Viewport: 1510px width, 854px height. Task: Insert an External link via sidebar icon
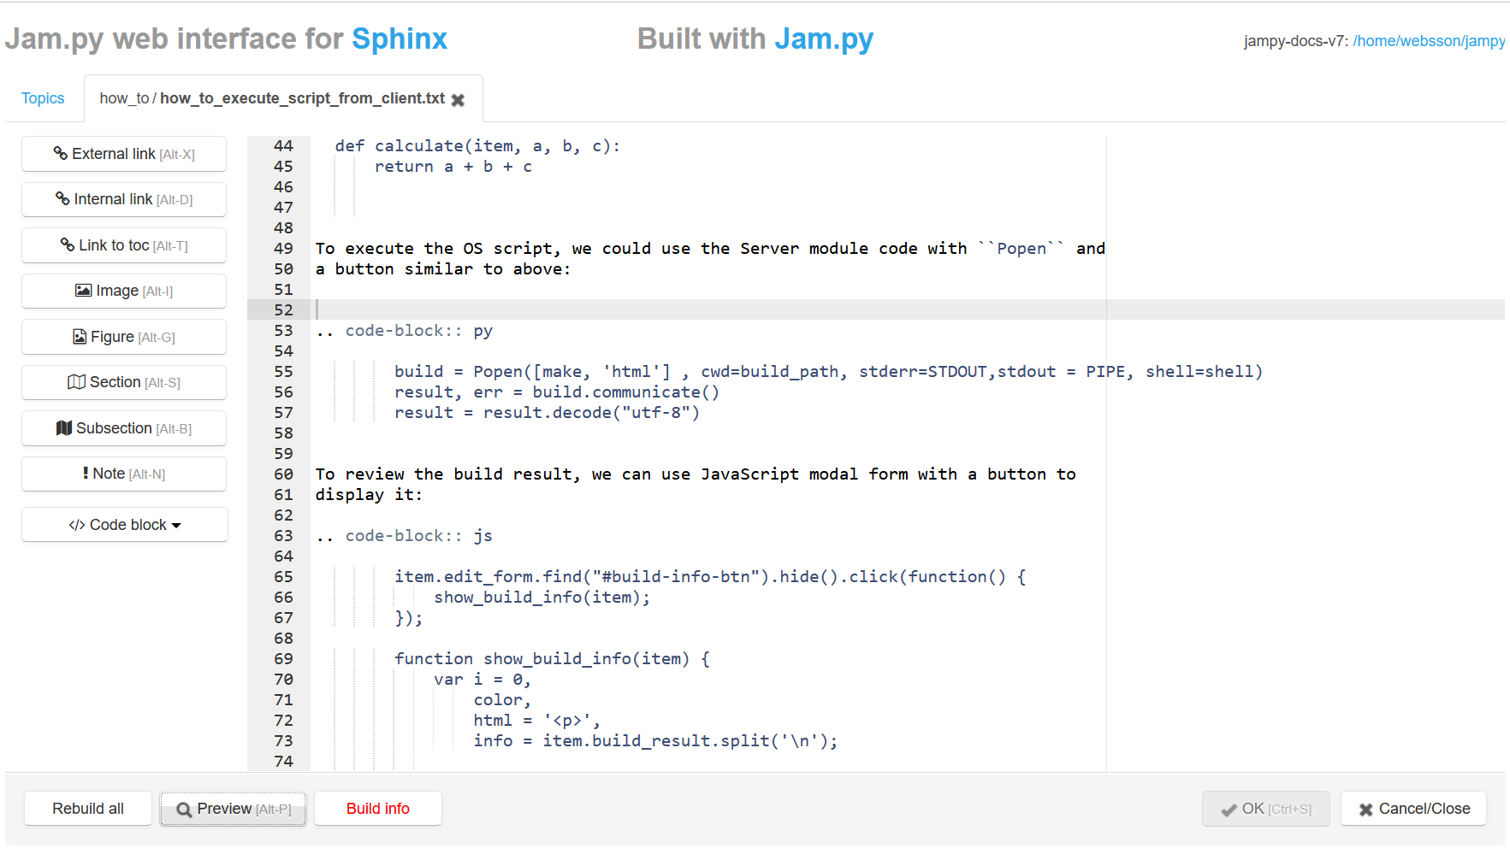(x=60, y=154)
